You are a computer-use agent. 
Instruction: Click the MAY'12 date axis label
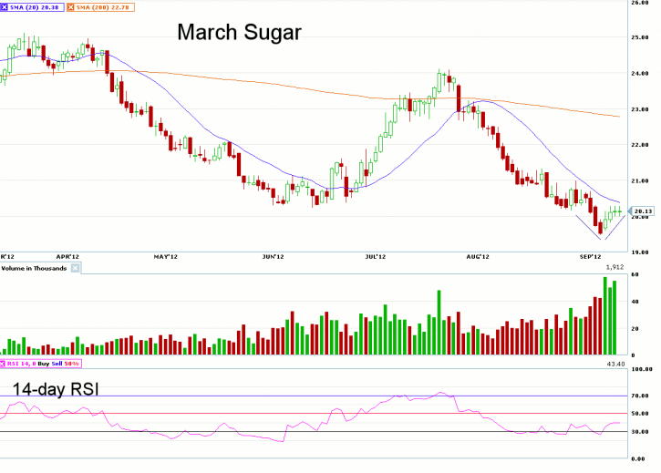click(x=164, y=258)
